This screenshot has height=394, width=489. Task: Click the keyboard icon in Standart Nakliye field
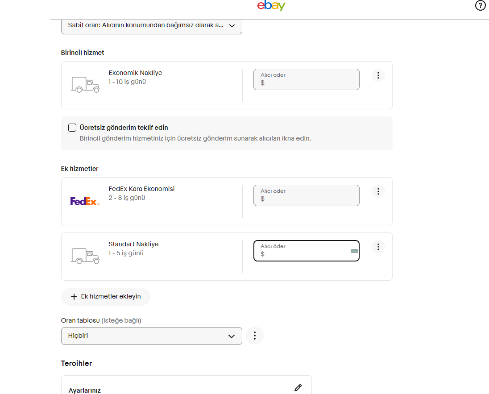pos(354,251)
